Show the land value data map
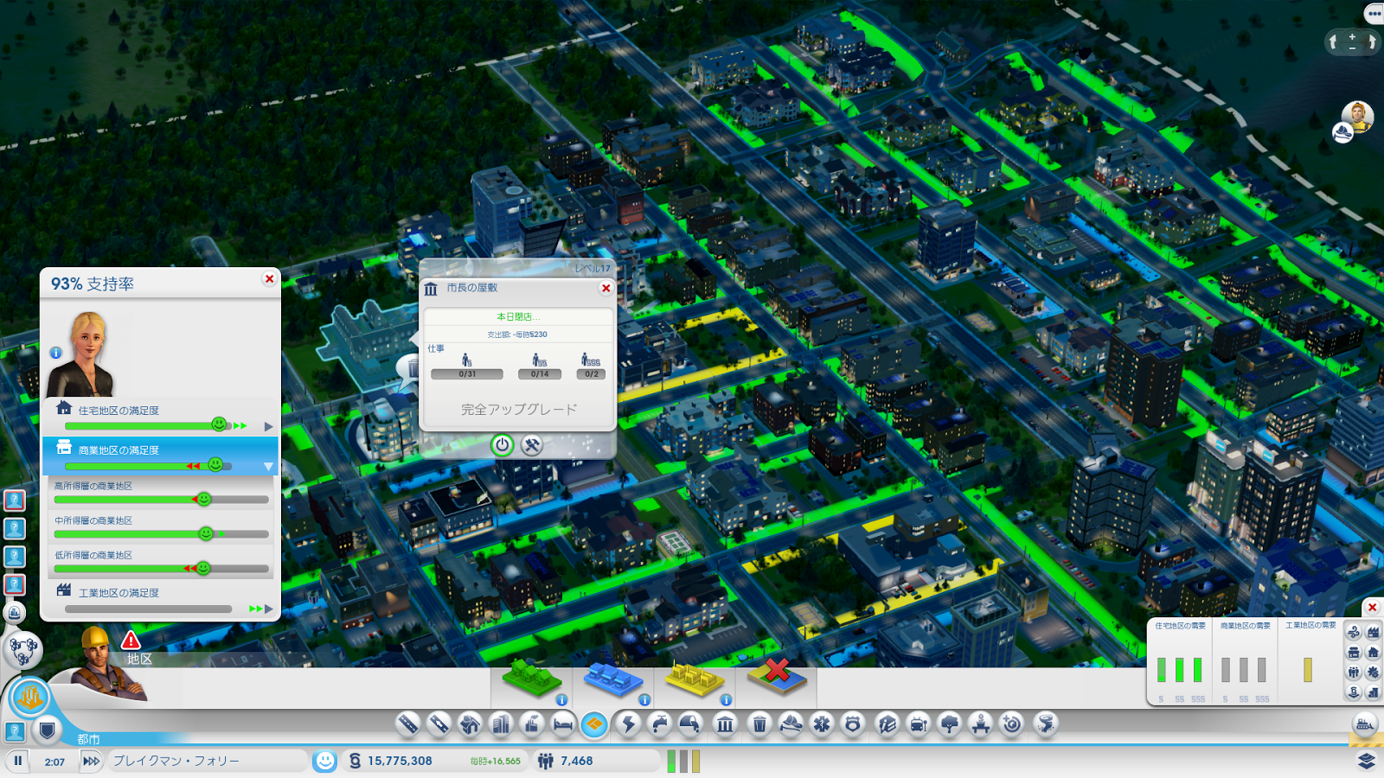Viewport: 1384px width, 778px height. 1354,692
